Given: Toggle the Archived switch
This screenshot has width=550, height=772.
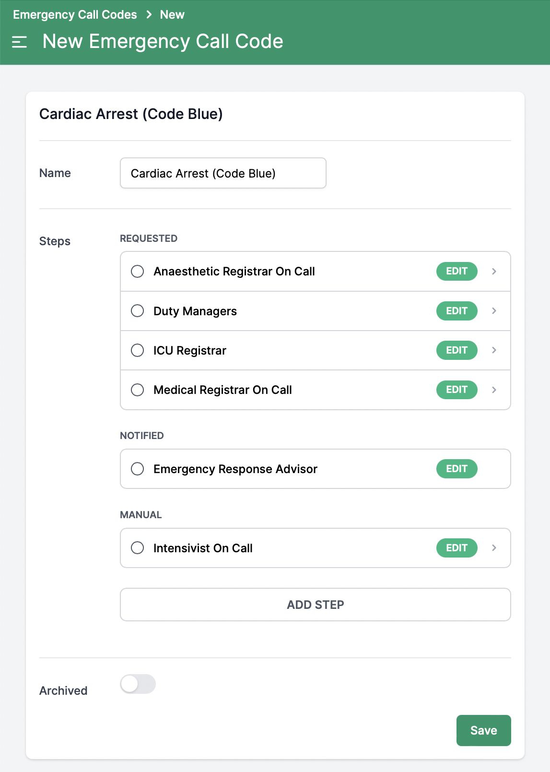Looking at the screenshot, I should click(138, 684).
